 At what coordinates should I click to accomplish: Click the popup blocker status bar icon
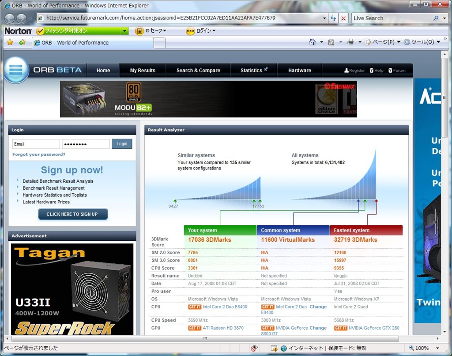click(254, 348)
